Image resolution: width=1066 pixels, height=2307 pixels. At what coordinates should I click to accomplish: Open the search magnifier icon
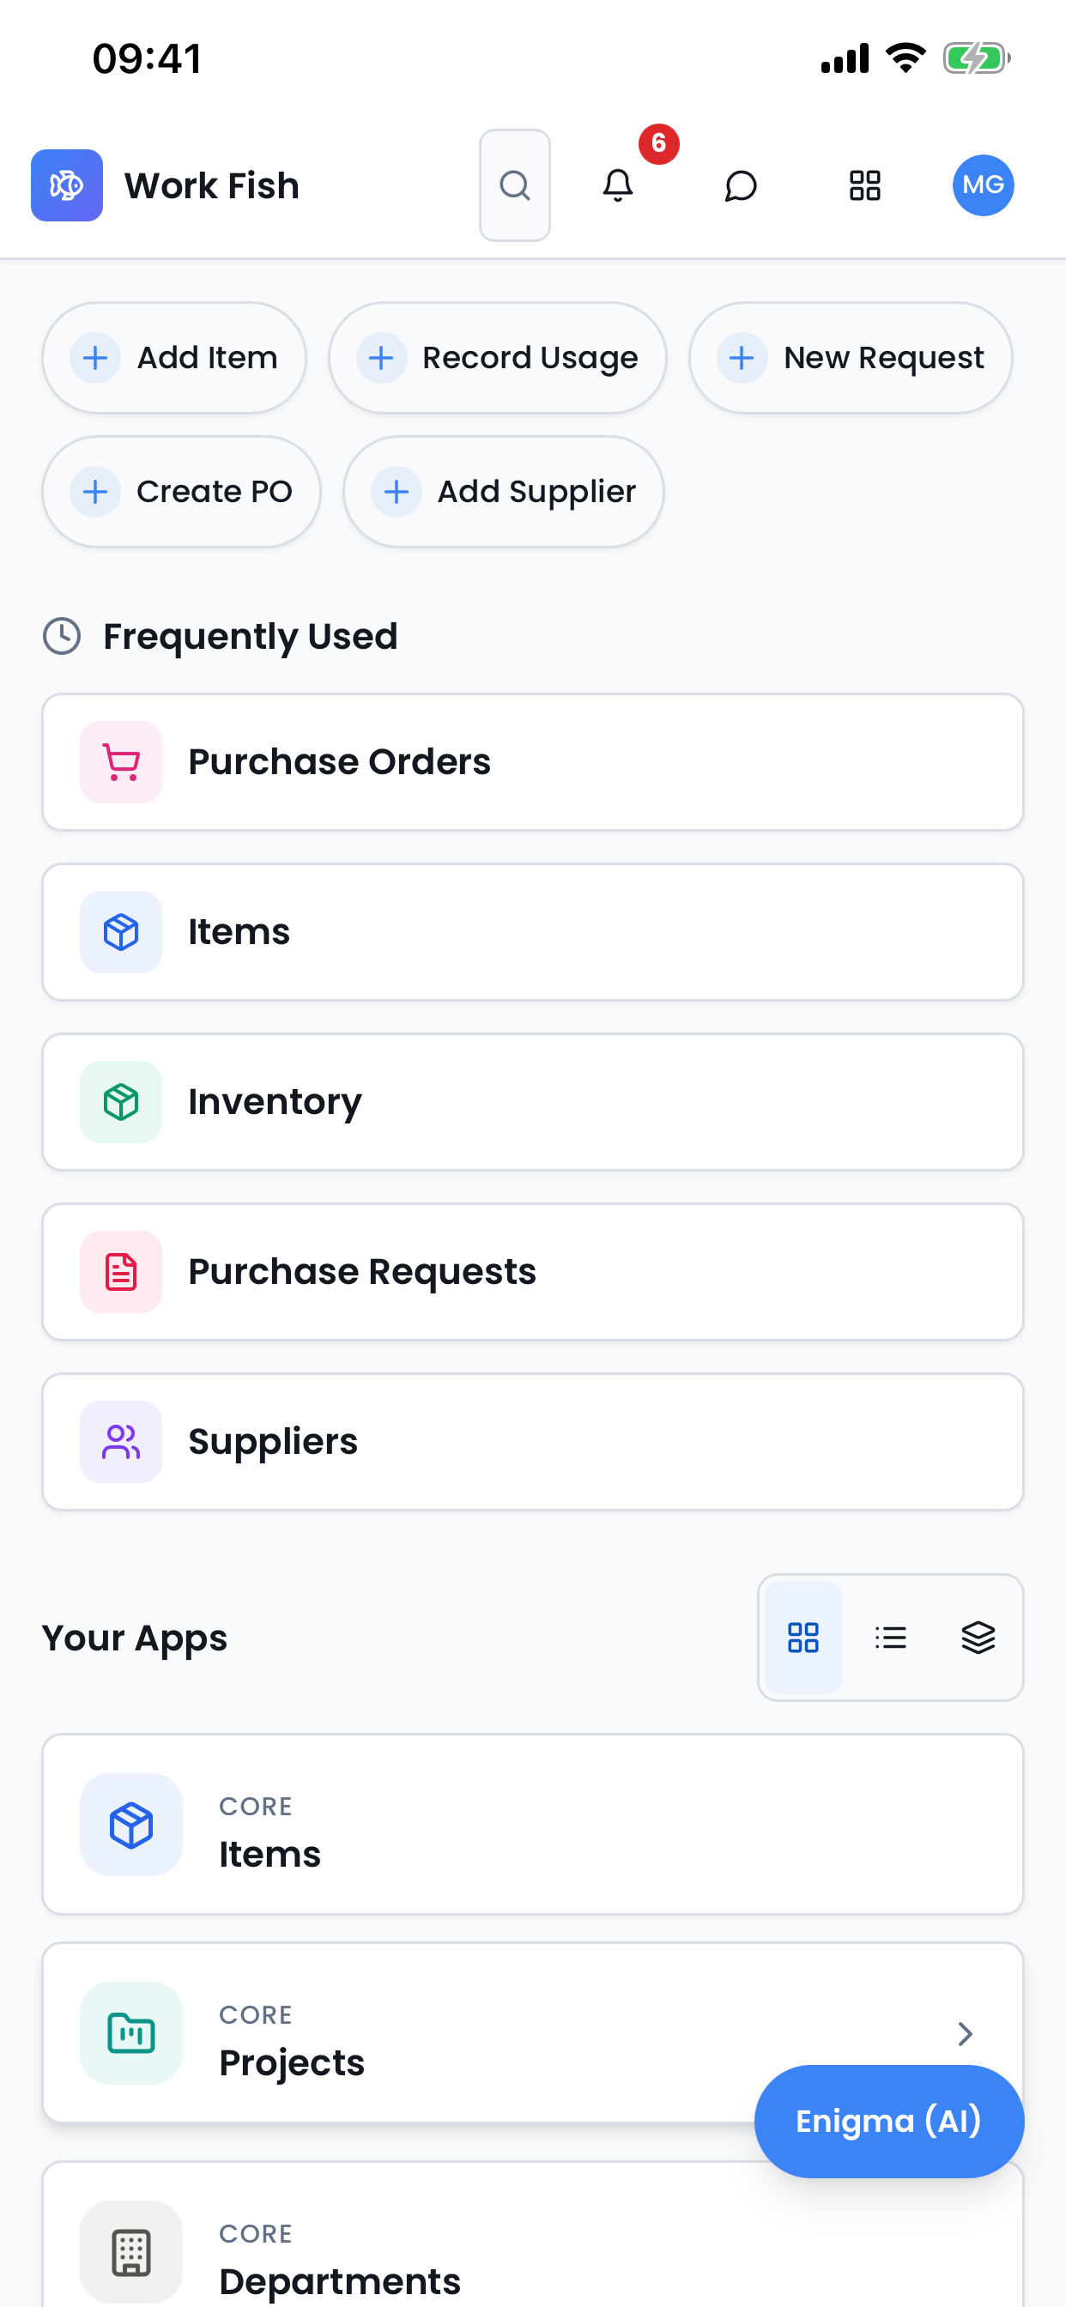click(x=514, y=185)
